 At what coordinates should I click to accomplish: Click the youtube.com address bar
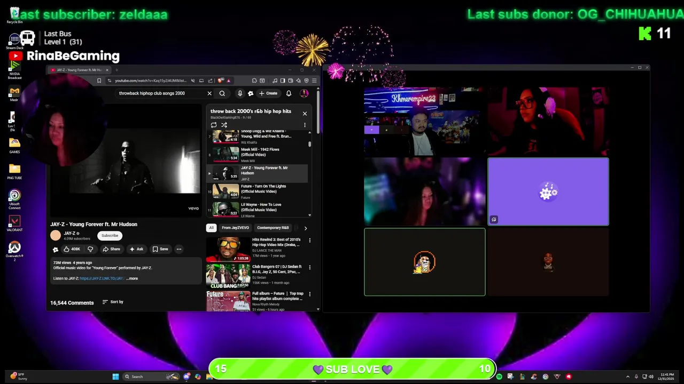pyautogui.click(x=151, y=81)
